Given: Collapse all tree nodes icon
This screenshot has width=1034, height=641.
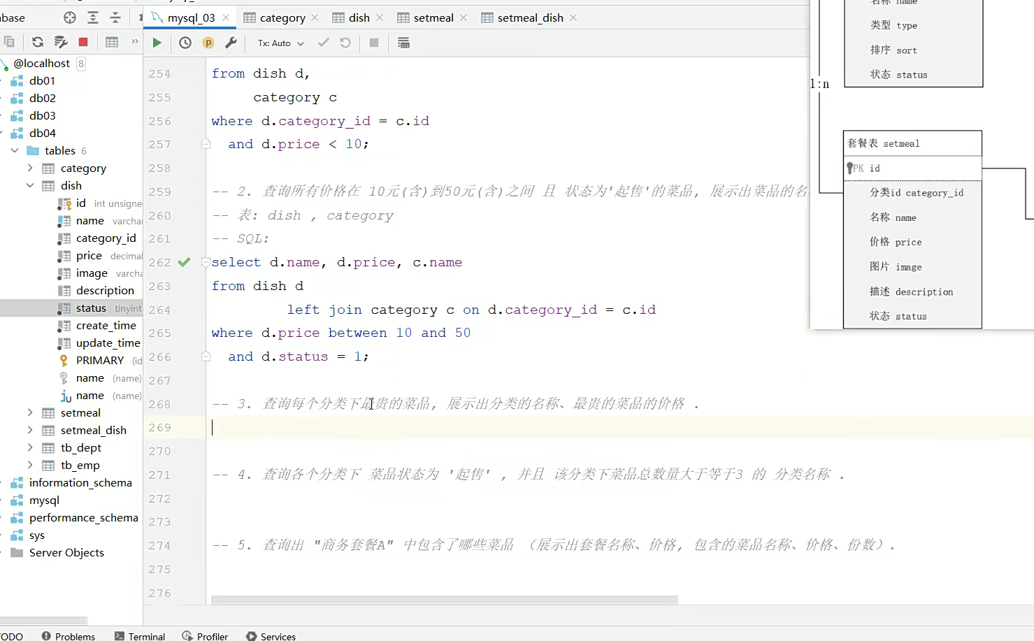Looking at the screenshot, I should click(x=116, y=17).
